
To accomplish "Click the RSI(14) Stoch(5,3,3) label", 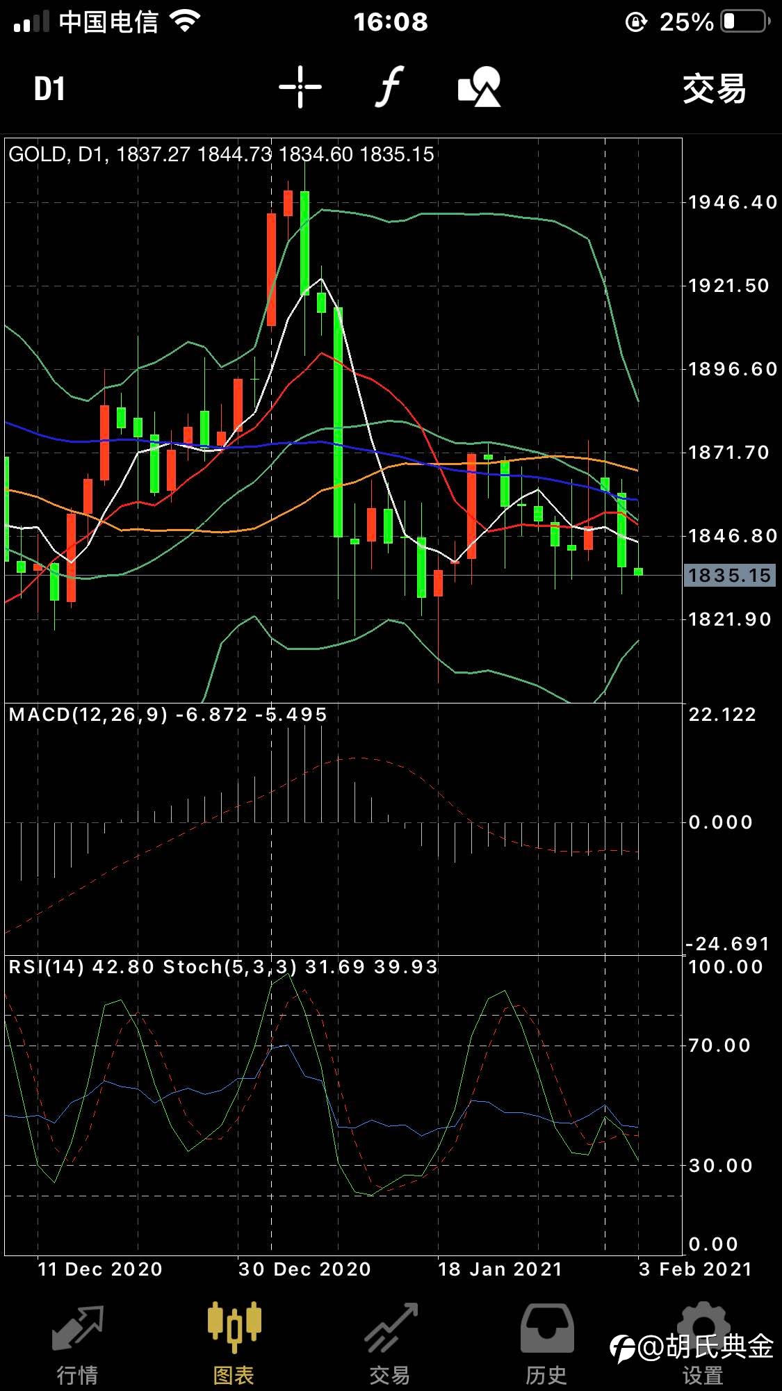I will tap(223, 967).
